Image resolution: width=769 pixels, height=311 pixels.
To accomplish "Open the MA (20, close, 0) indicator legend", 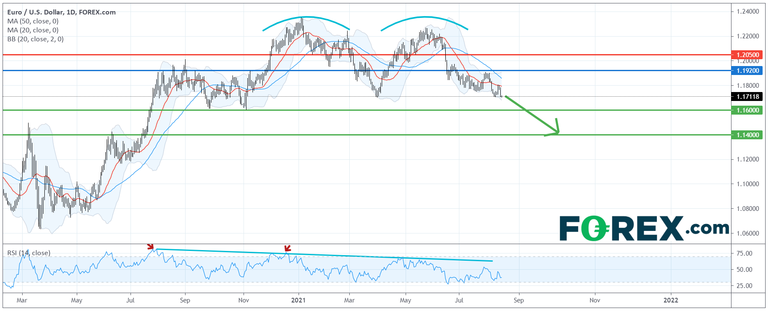I will 33,30.
